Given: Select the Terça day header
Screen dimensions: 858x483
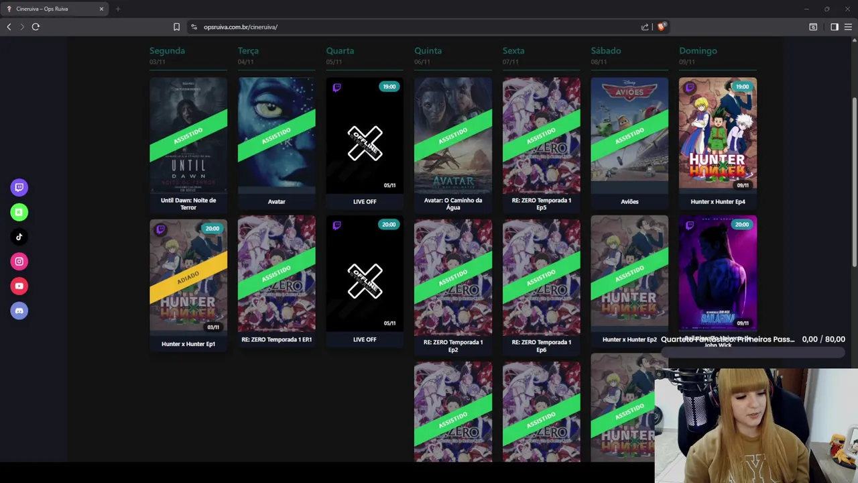Looking at the screenshot, I should tap(248, 51).
